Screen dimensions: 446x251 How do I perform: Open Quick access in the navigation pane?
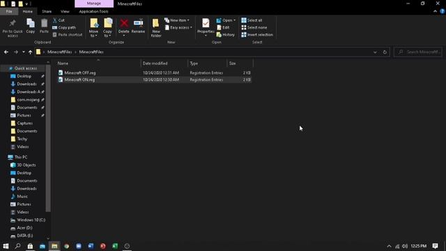pyautogui.click(x=23, y=68)
